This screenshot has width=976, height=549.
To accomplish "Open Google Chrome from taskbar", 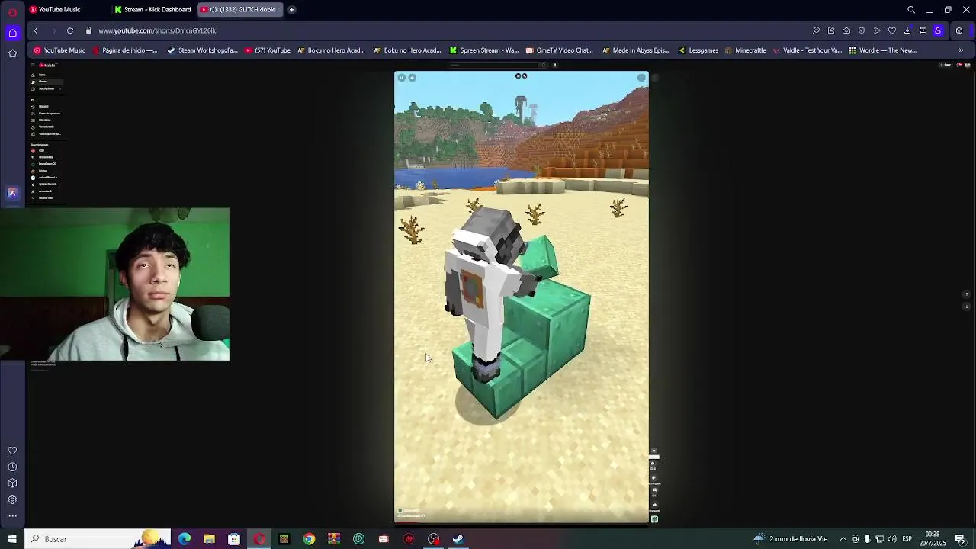I will coord(309,539).
